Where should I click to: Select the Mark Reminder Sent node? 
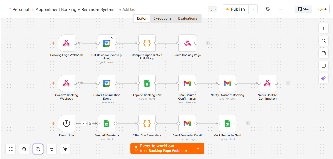click(227, 123)
